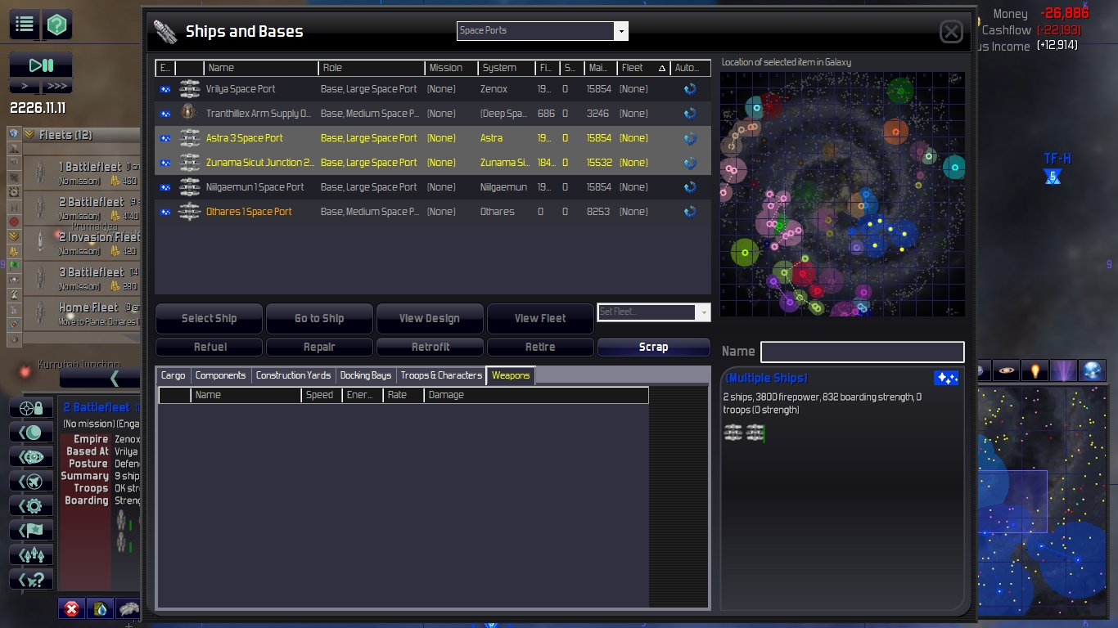Open the ship question mark panel button

click(31, 580)
